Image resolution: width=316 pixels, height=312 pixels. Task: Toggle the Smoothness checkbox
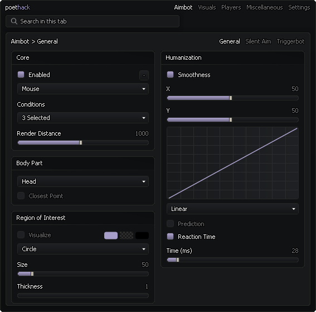171,75
